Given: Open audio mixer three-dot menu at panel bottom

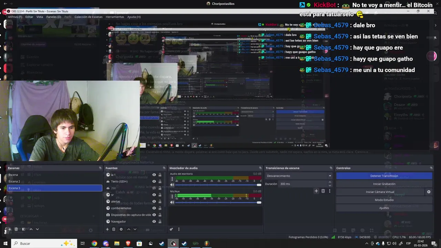Looking at the screenshot, I should pos(178,229).
